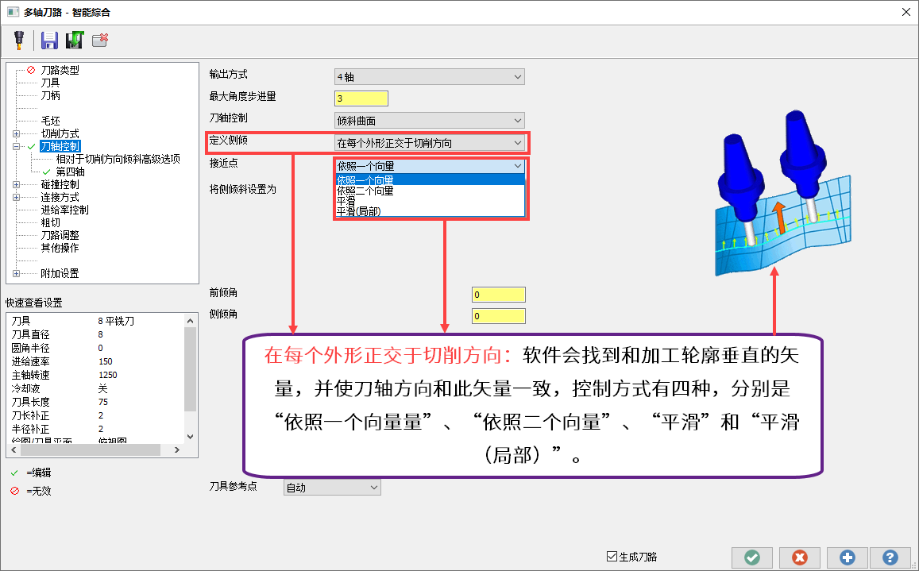Close the 多轴刀路 dialog window
Image resolution: width=919 pixels, height=571 pixels.
coord(905,12)
